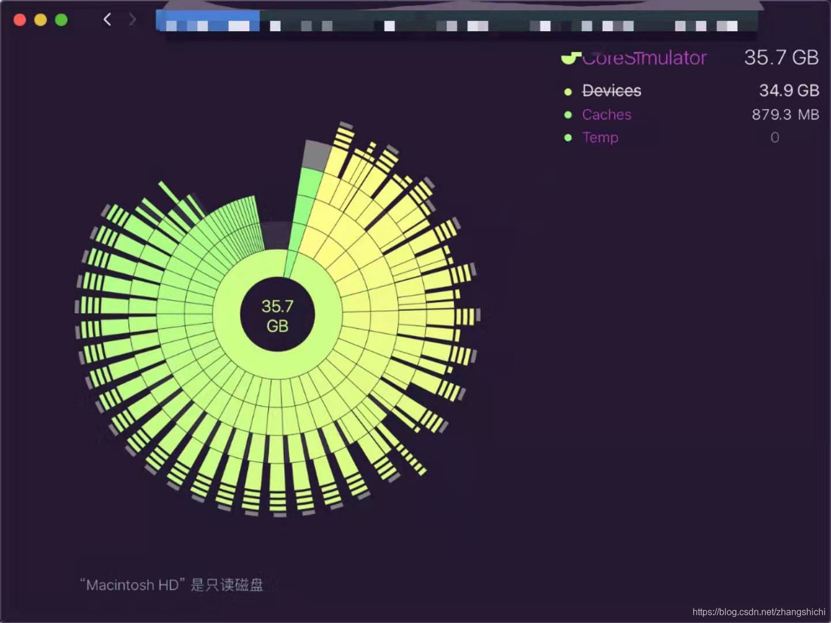Click the green dot beside Caches
This screenshot has height=623, width=831.
(568, 115)
